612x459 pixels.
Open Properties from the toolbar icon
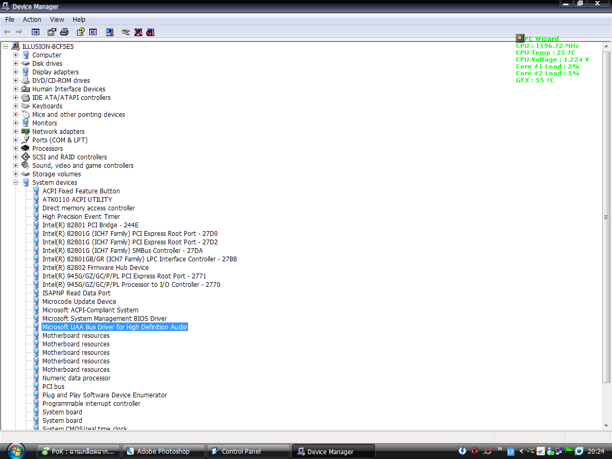tap(52, 32)
